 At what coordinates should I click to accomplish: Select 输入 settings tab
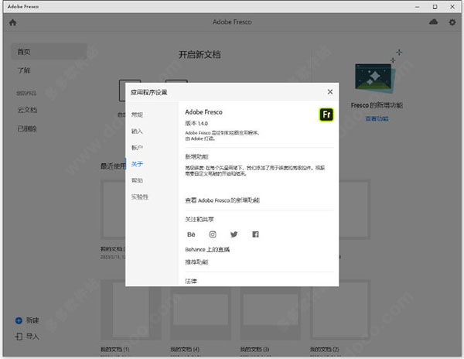[x=137, y=131]
